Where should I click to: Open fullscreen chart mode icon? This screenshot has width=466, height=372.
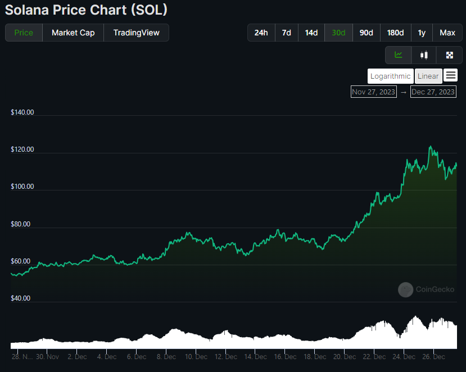click(449, 55)
